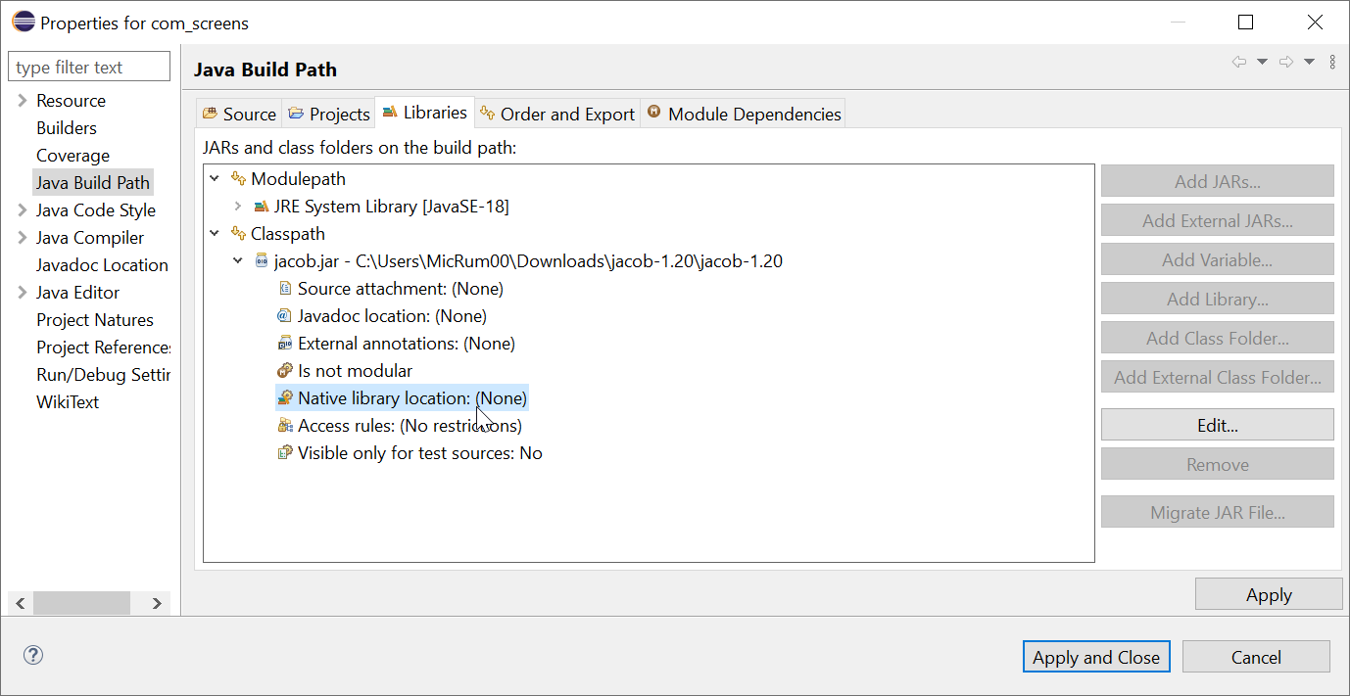The height and width of the screenshot is (696, 1350).
Task: Click the sidebar horizontal scrollbar thumb
Action: click(x=81, y=603)
